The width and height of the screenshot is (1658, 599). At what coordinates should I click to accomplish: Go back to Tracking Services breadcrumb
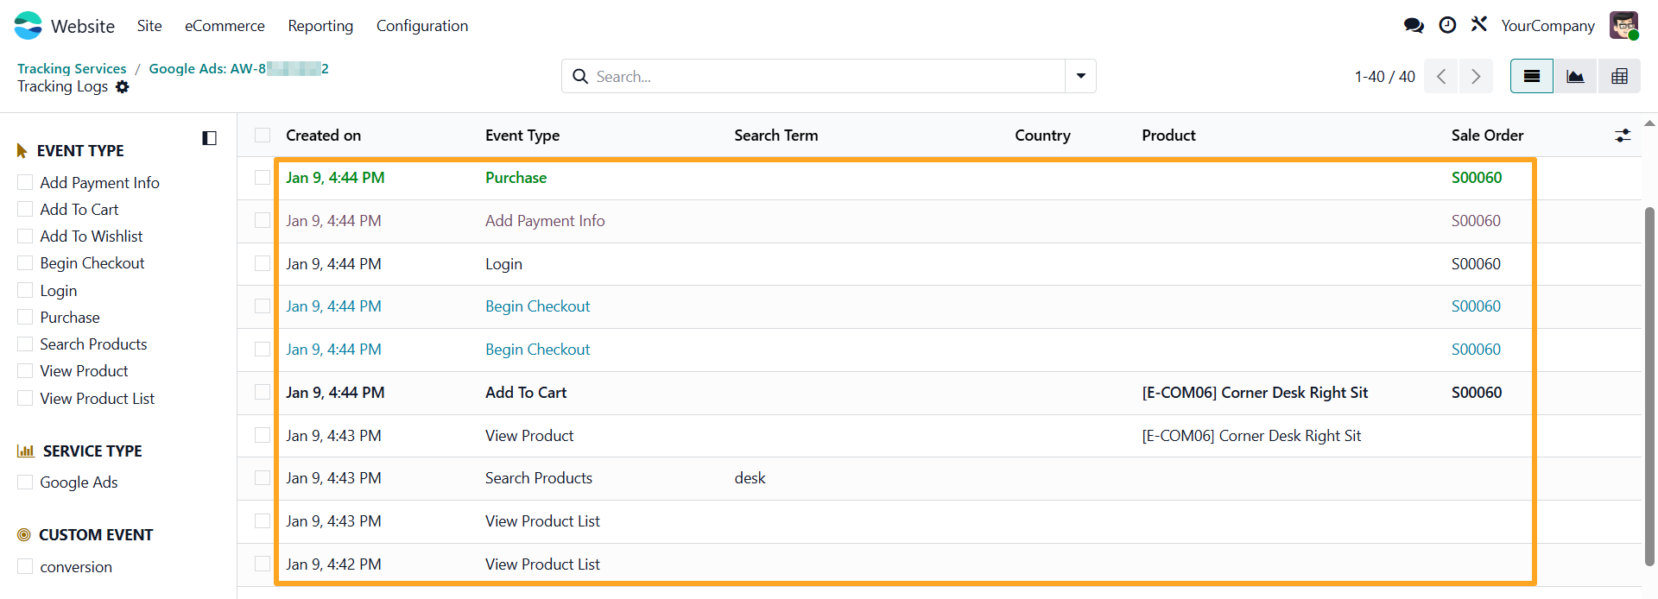[72, 68]
